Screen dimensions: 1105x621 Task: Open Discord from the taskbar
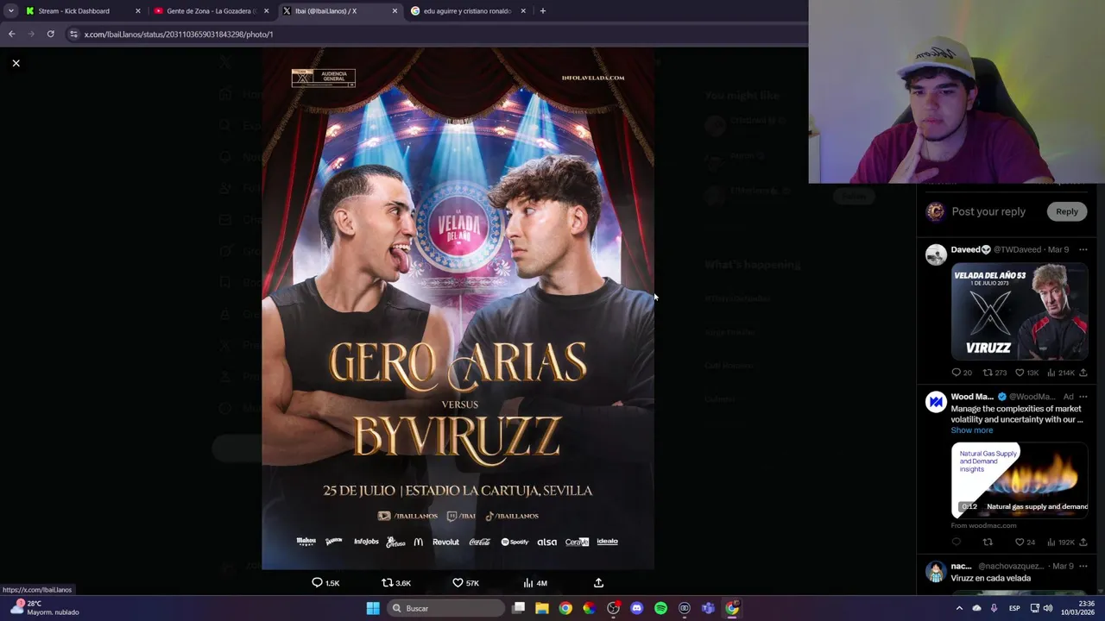click(637, 608)
